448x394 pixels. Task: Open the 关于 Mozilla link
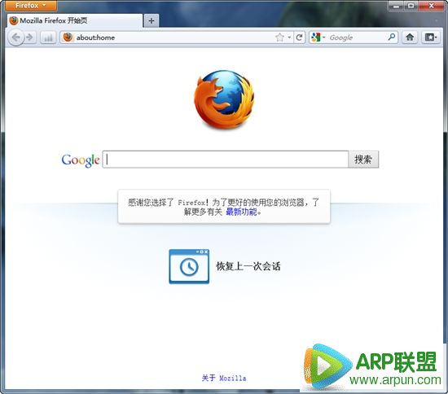pyautogui.click(x=224, y=378)
